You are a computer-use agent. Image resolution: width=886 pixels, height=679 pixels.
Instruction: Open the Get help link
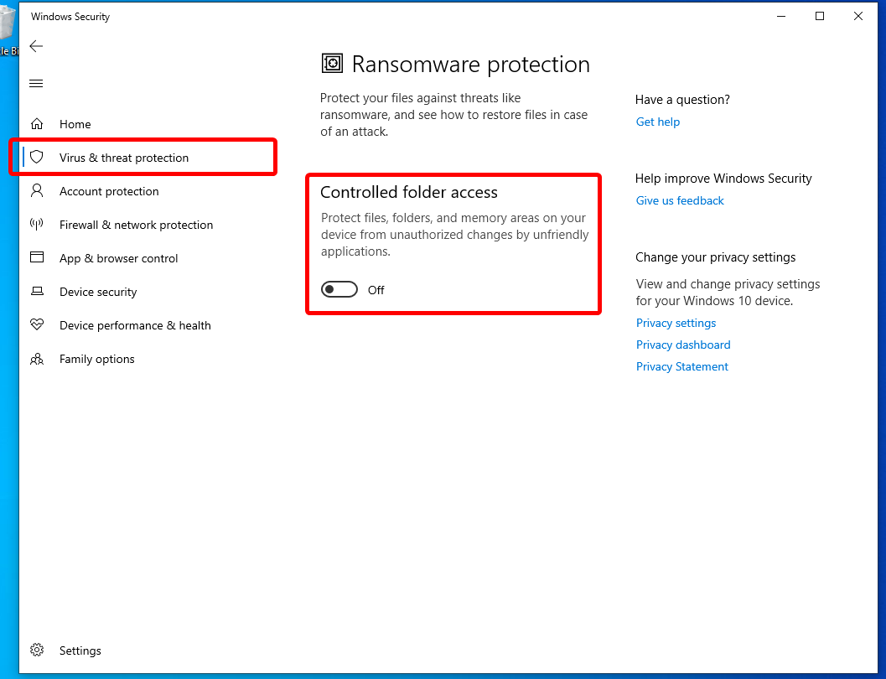[658, 122]
